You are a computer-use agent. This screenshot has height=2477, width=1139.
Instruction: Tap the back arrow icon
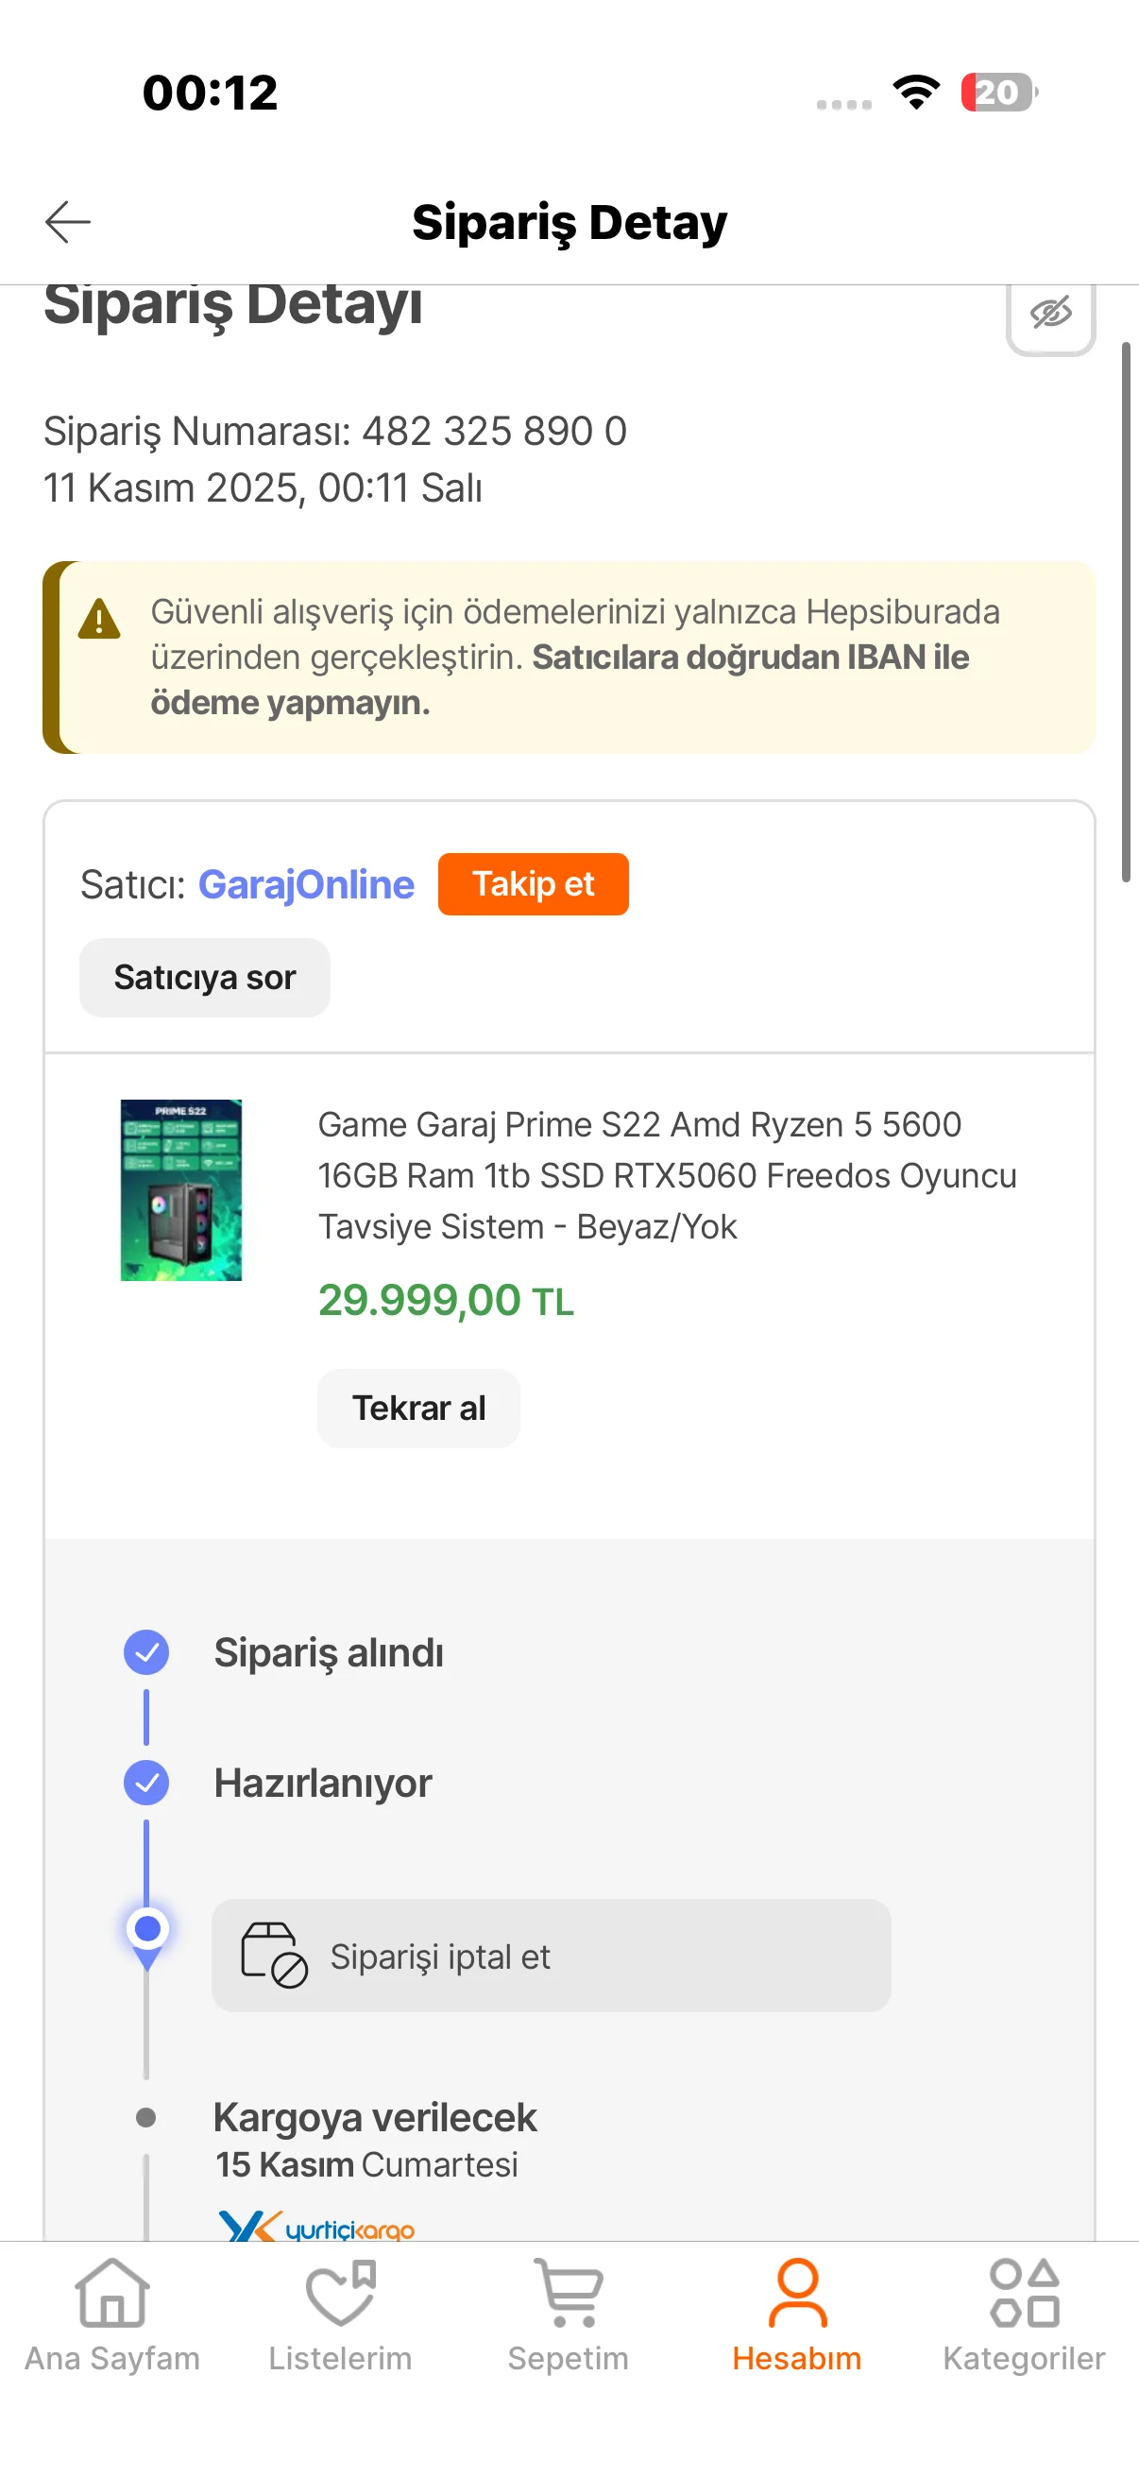tap(68, 222)
